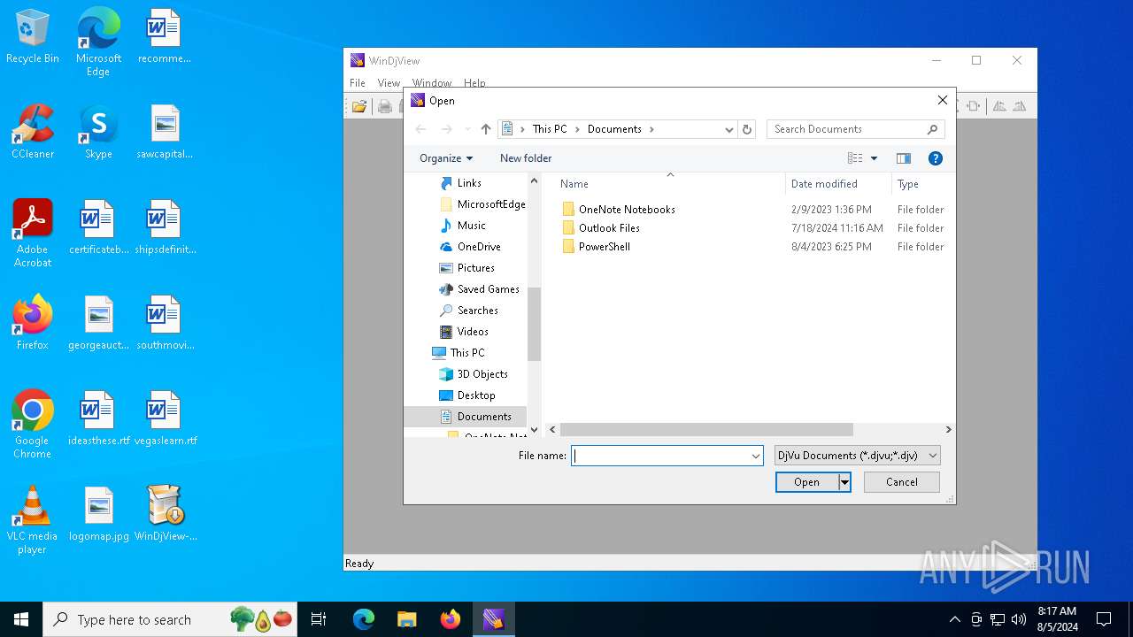
Task: Open Task View on the taskbar
Action: pyautogui.click(x=319, y=619)
